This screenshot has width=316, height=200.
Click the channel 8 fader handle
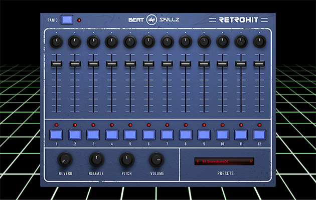[185, 63]
